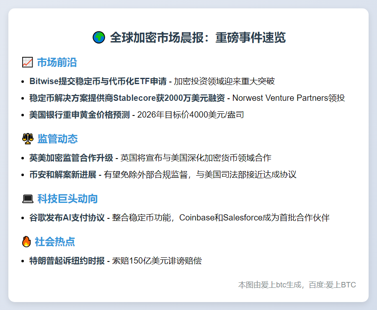
Task: Click the laptop emoji beside 科技巨头动向
Action: pyautogui.click(x=27, y=199)
